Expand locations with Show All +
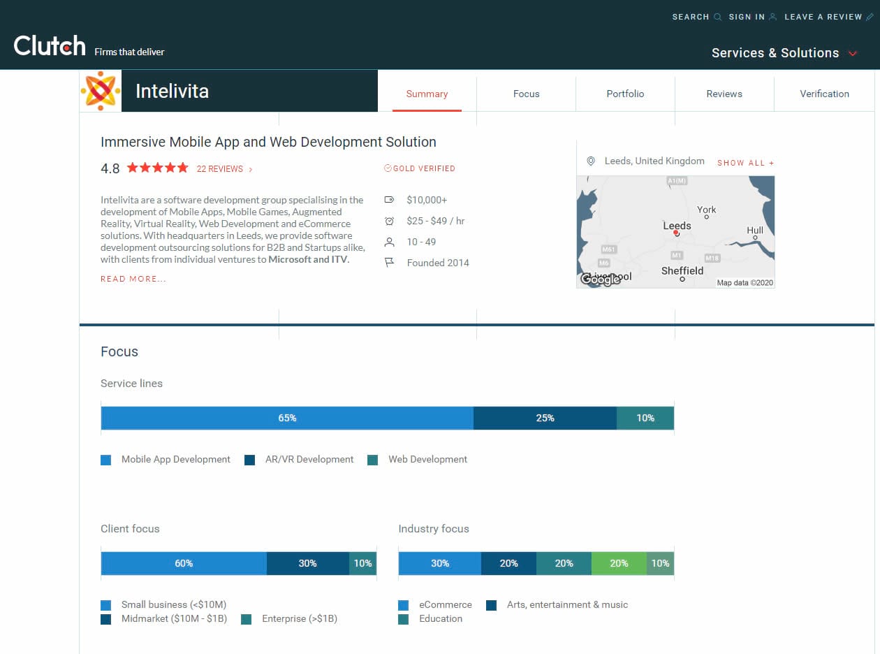The width and height of the screenshot is (880, 654). (x=745, y=163)
